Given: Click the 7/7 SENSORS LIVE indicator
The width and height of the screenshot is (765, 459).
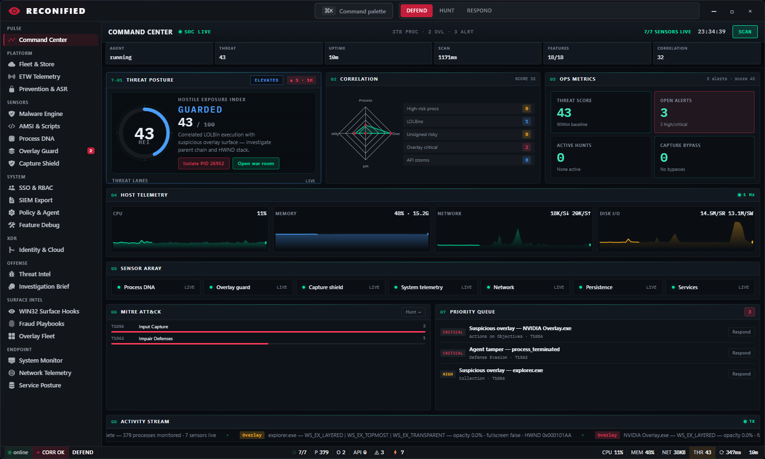Looking at the screenshot, I should click(x=667, y=32).
